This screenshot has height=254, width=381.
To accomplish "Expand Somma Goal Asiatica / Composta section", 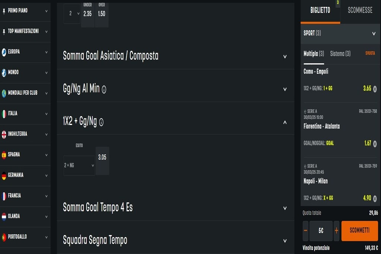I will pyautogui.click(x=285, y=57).
